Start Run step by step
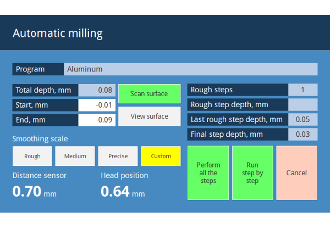Screen dimensions: 330x228 252,173
